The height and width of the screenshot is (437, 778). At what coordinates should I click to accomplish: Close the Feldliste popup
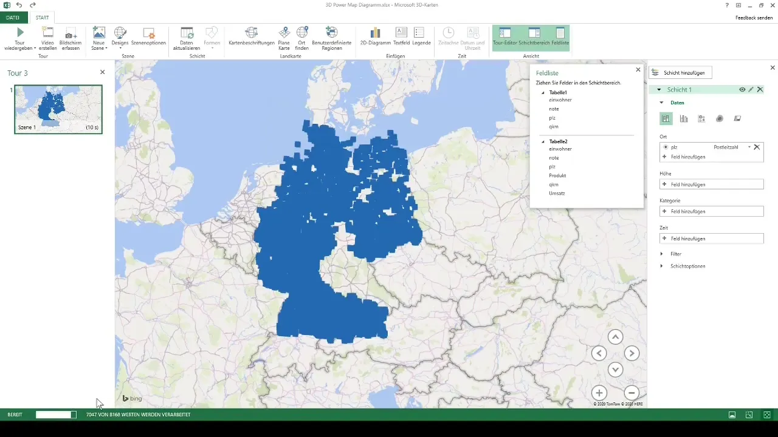click(x=638, y=70)
